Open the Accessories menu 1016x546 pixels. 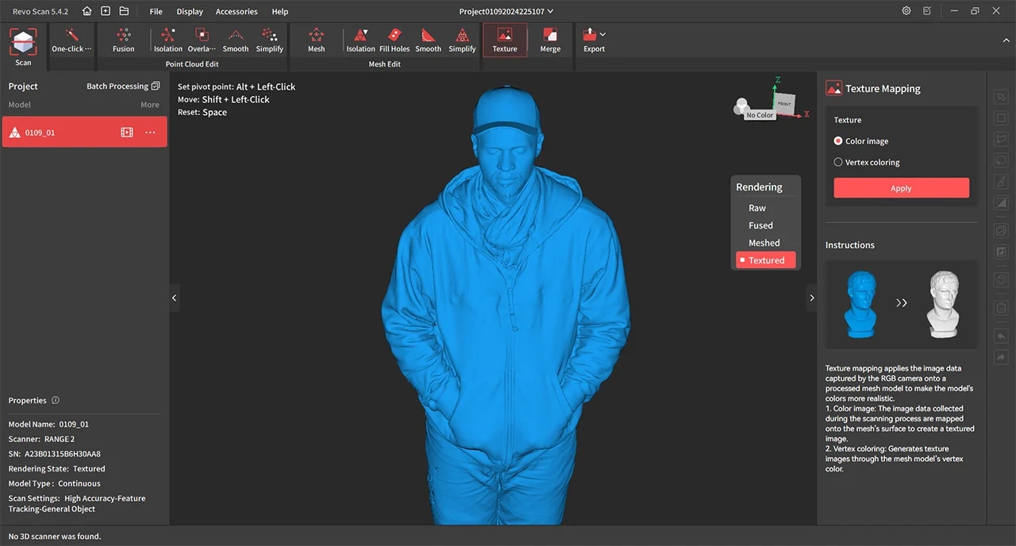tap(236, 11)
